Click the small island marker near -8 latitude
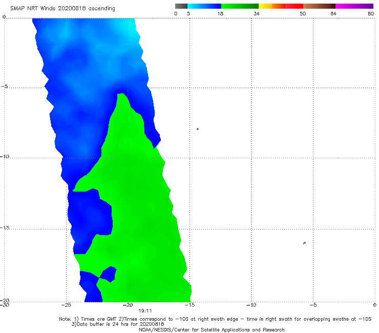The height and width of the screenshot is (333, 379). [x=198, y=129]
